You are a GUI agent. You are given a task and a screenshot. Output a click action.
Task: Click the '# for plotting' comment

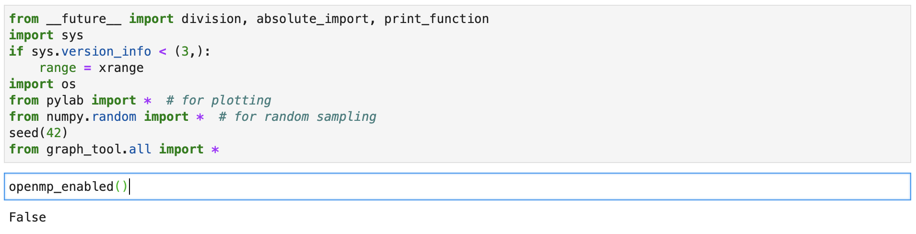pyautogui.click(x=218, y=100)
